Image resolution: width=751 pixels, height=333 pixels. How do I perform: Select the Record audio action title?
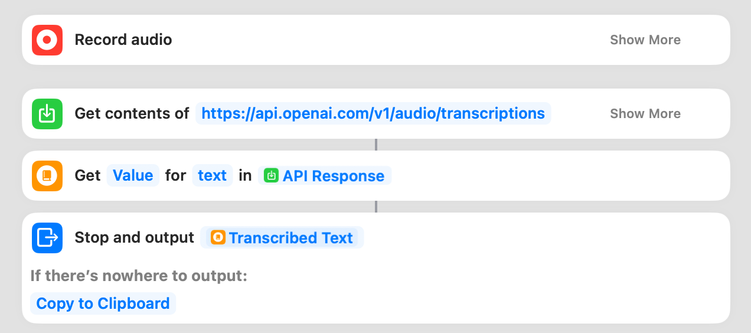pyautogui.click(x=123, y=40)
